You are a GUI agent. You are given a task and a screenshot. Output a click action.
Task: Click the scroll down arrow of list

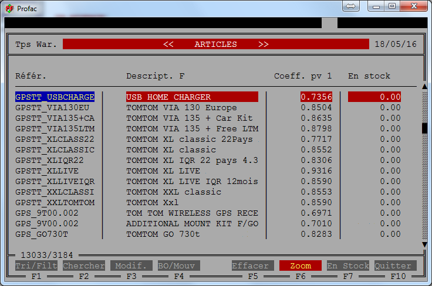[424, 244]
